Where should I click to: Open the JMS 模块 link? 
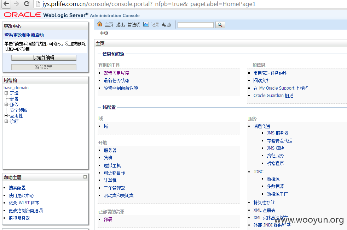click(276, 148)
